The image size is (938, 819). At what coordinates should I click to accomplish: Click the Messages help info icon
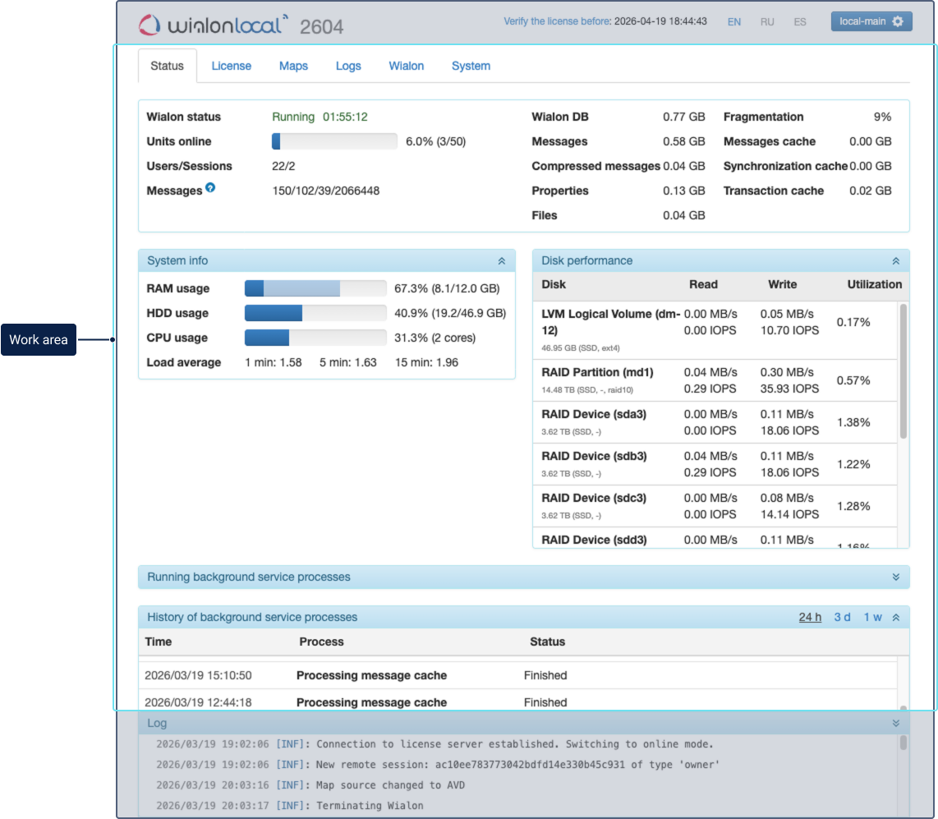click(x=210, y=189)
